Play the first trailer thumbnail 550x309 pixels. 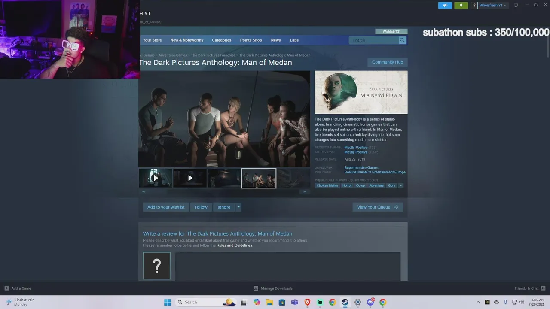[156, 178]
